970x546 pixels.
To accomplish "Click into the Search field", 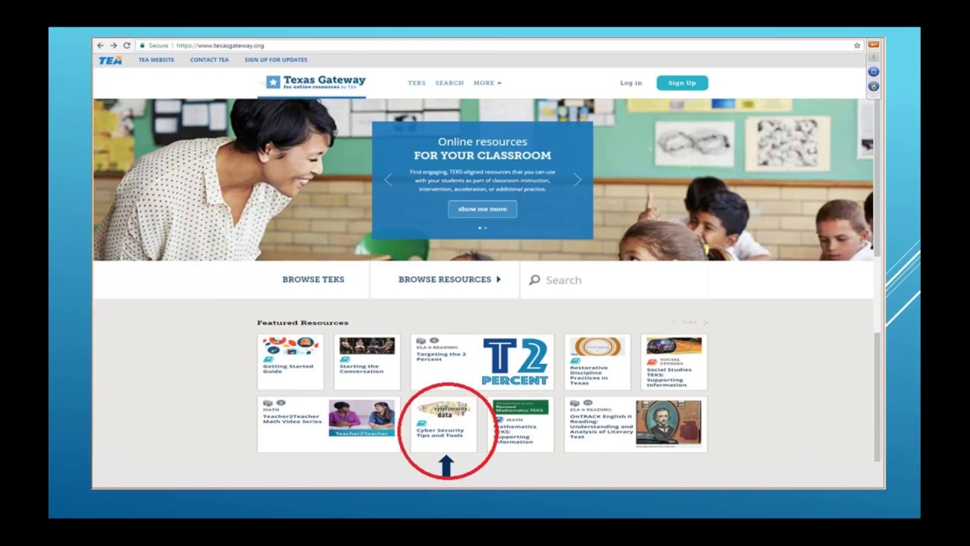I will coord(614,280).
